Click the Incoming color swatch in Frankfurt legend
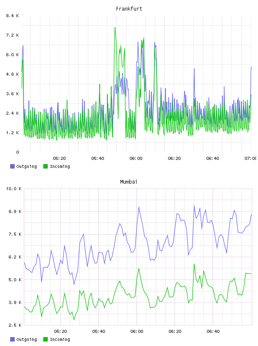Viewport: 258px width, 346px height. [x=45, y=166]
